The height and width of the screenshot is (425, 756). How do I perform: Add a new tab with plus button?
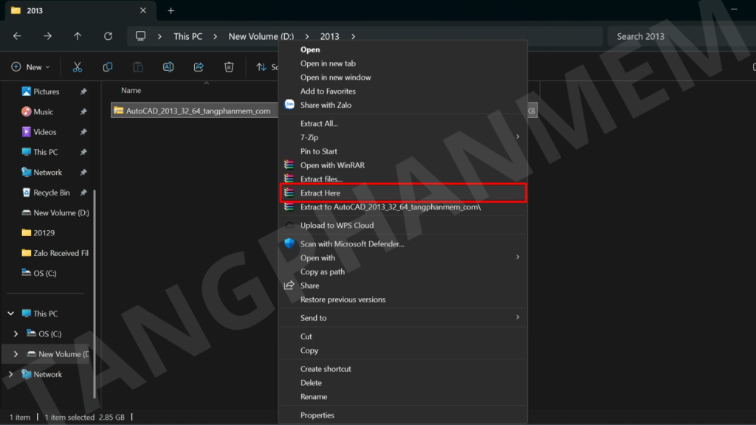click(x=171, y=10)
